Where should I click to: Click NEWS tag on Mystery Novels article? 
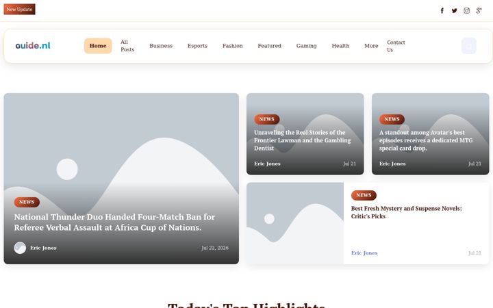[x=364, y=195]
